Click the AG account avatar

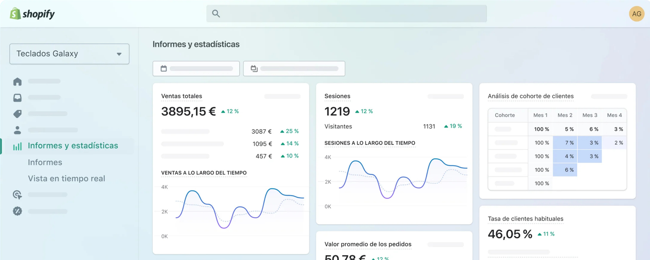tap(637, 14)
